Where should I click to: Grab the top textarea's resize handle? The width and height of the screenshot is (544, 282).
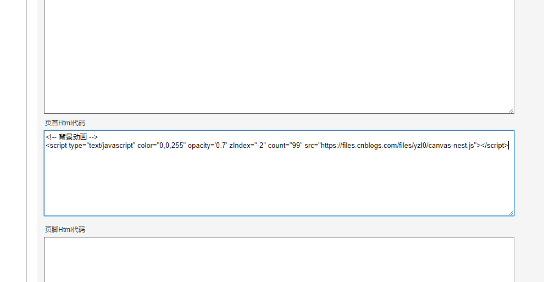tap(511, 110)
